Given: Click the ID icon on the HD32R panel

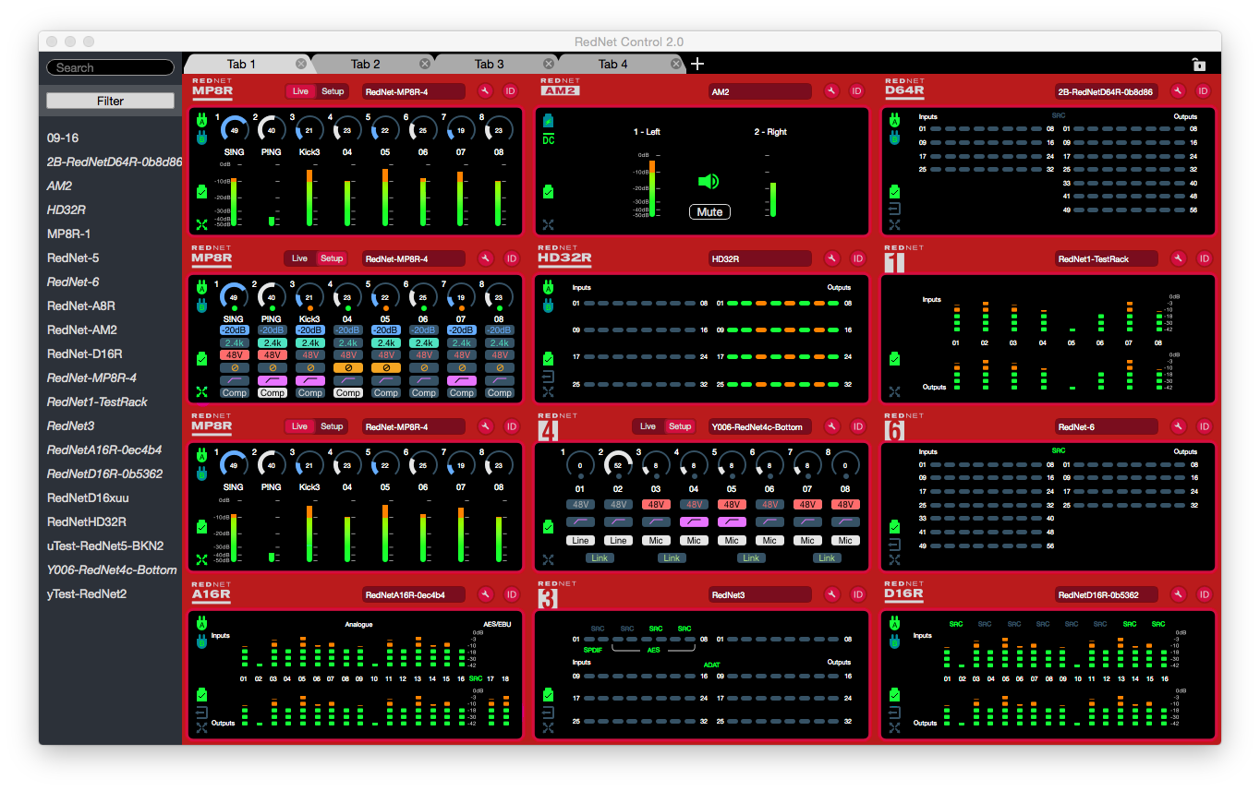Looking at the screenshot, I should (x=856, y=258).
